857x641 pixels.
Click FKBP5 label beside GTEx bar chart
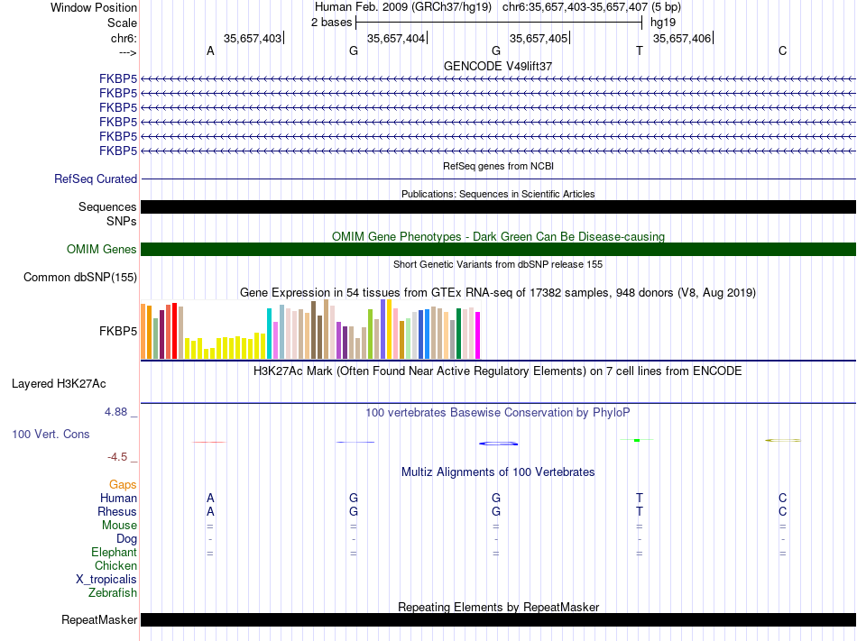[x=118, y=332]
